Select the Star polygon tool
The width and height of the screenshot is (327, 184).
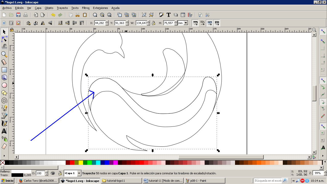click(4, 93)
